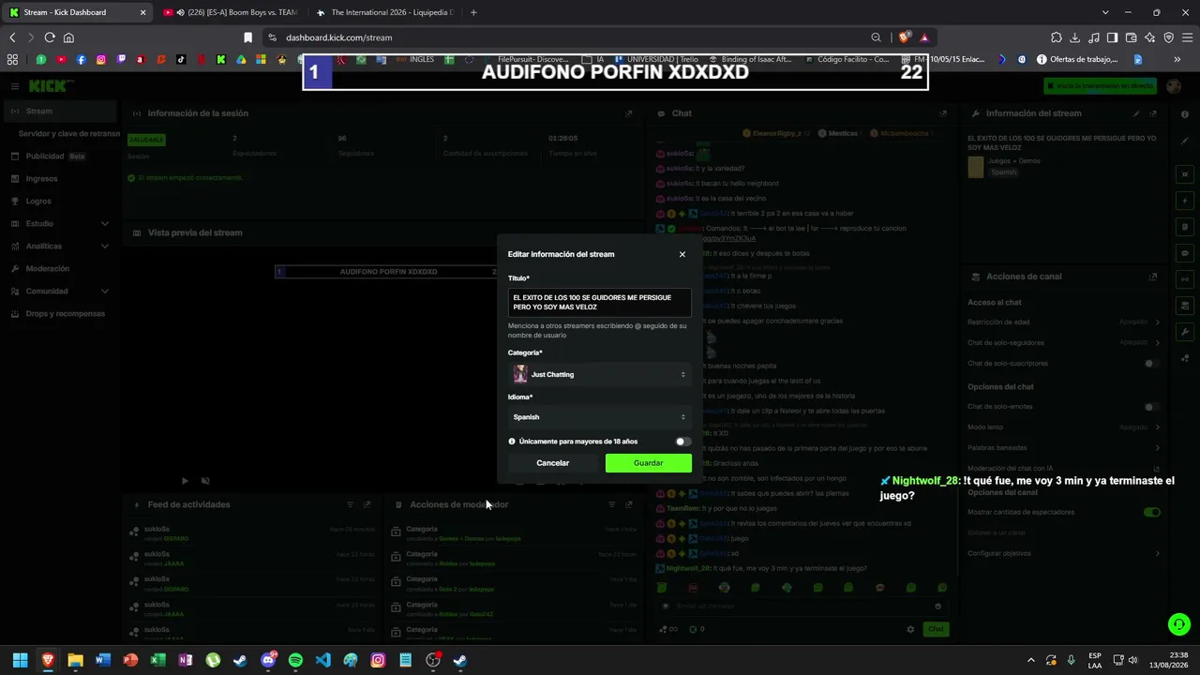Expand the Comunidad sidebar section
This screenshot has height=675, width=1200.
(61, 291)
